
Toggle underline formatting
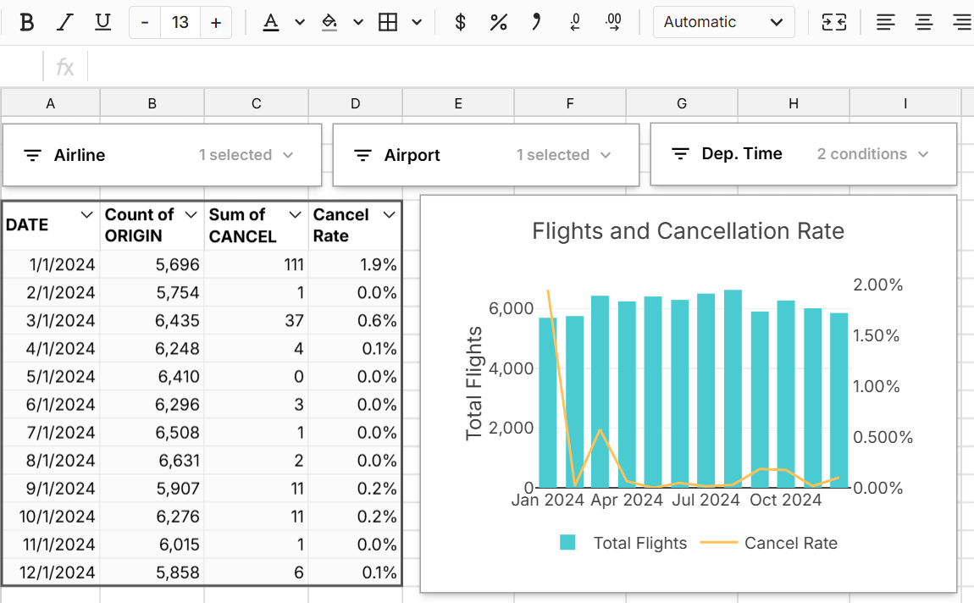coord(102,23)
